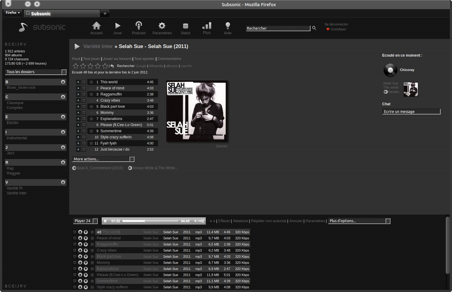
Task: Click the Tout jouer link
Action: [x=92, y=59]
